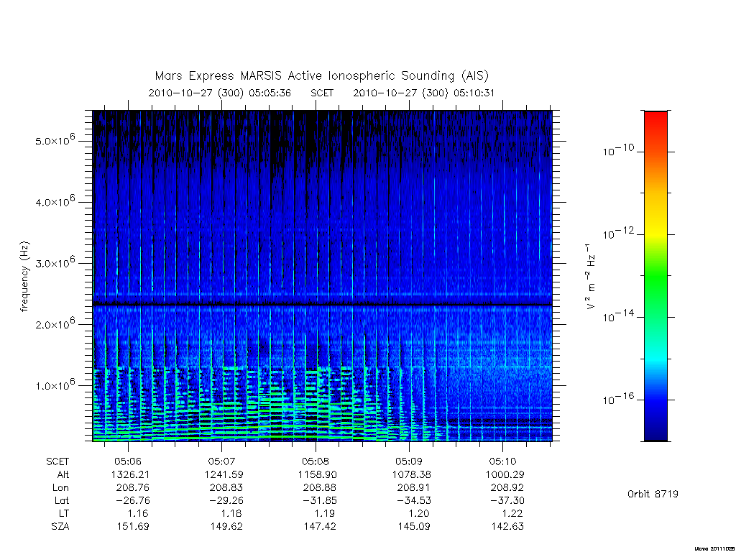
Task: Click altitude value 1000.29
Action: pyautogui.click(x=505, y=474)
